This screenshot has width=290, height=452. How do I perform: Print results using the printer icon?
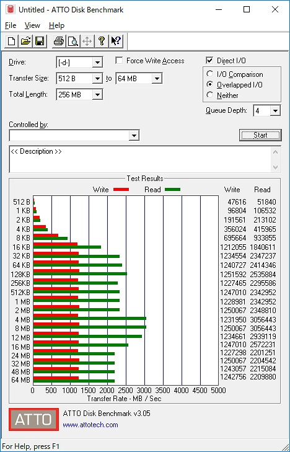[x=59, y=41]
